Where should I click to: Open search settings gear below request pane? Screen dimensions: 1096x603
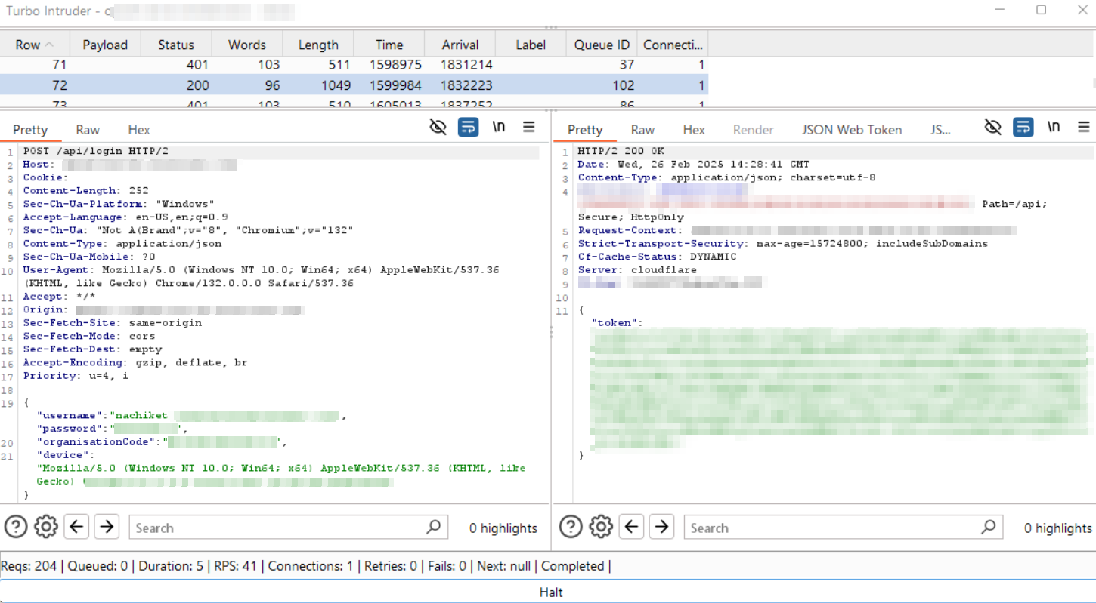pos(46,526)
